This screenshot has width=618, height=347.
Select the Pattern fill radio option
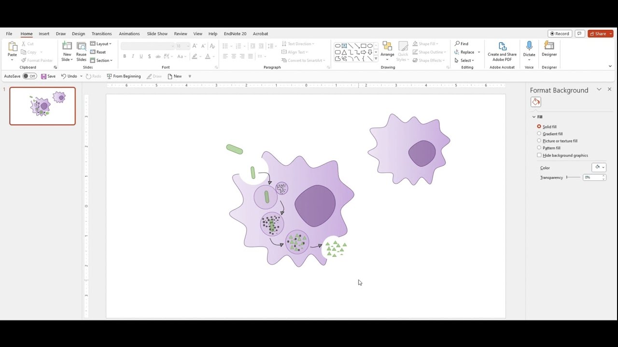(x=539, y=147)
